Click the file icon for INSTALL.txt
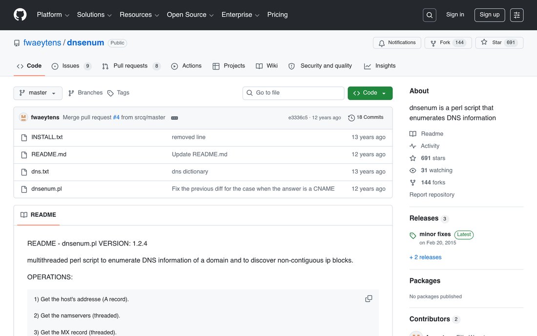Screen dimensions: 537x336 click(x=24, y=137)
